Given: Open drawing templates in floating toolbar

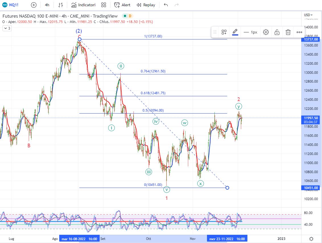Looking at the screenshot, I should (x=224, y=32).
